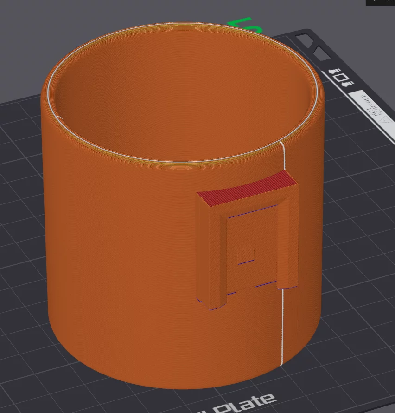This screenshot has width=395, height=413.
Task: Click the plate icon with two arrows
Action: pos(341,76)
